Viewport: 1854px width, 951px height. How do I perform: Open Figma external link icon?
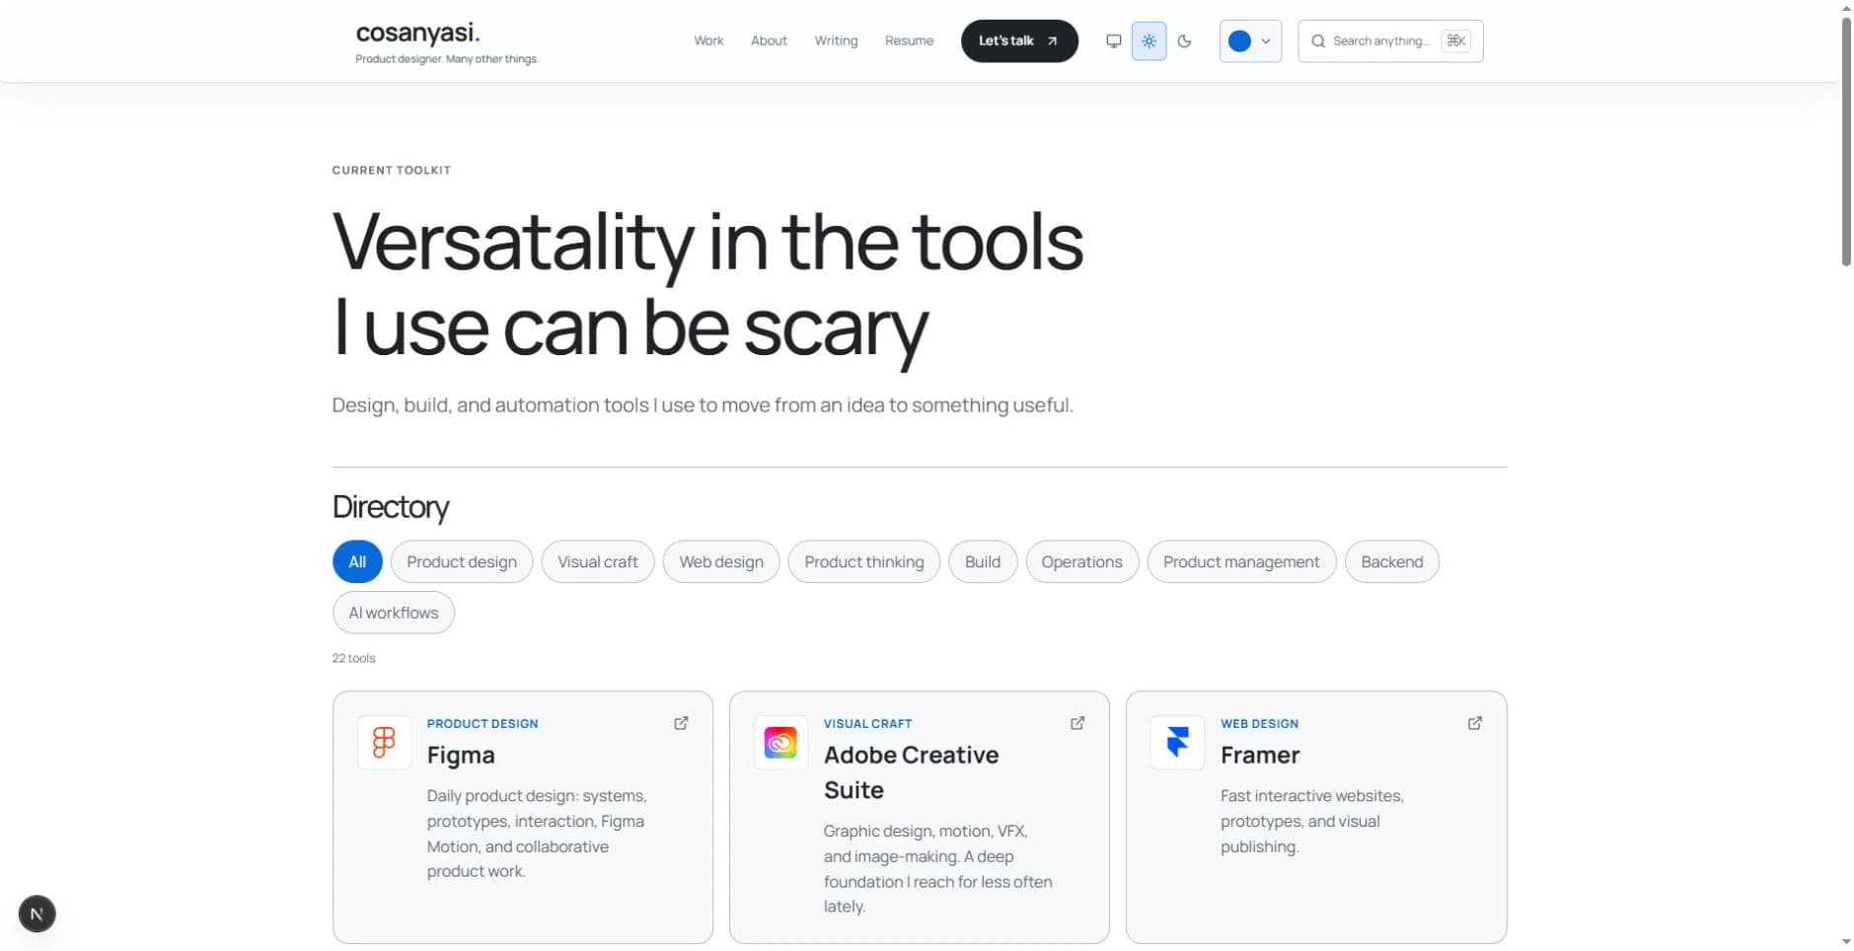pos(681,723)
